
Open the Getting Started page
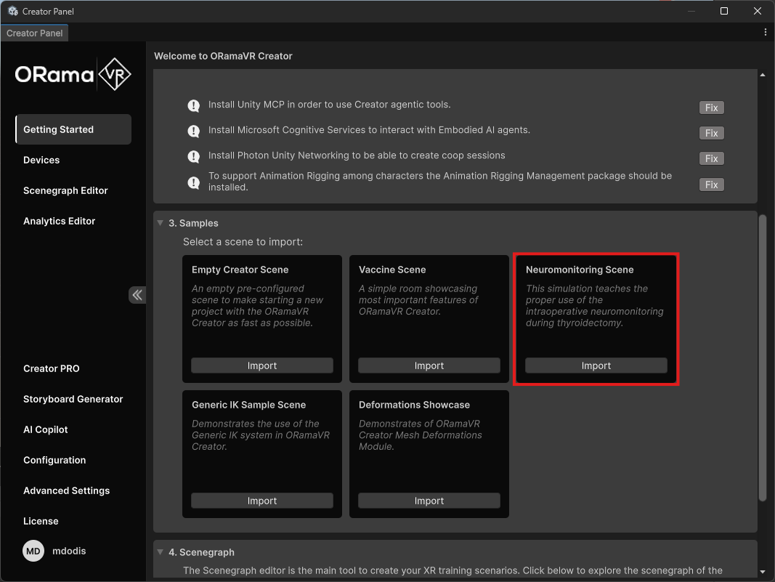click(73, 129)
